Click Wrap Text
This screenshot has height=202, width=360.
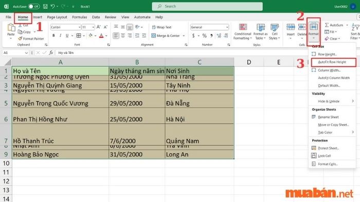click(161, 27)
